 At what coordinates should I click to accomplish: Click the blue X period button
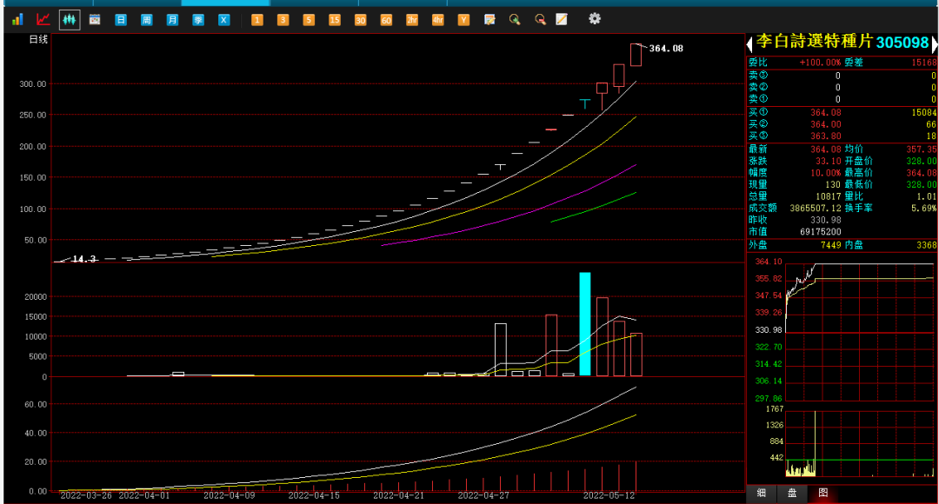pyautogui.click(x=224, y=20)
